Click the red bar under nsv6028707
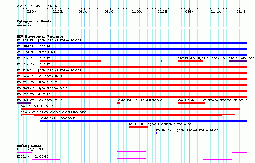Viewport: 255px width, 163px height. point(132,97)
